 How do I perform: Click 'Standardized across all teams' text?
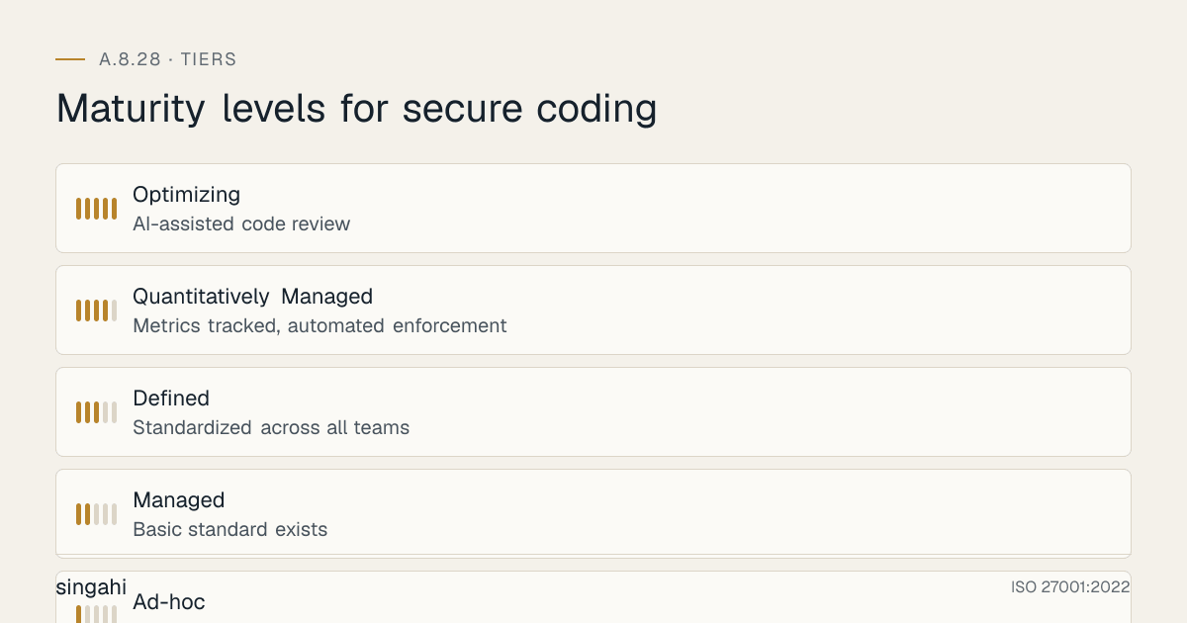(x=271, y=427)
